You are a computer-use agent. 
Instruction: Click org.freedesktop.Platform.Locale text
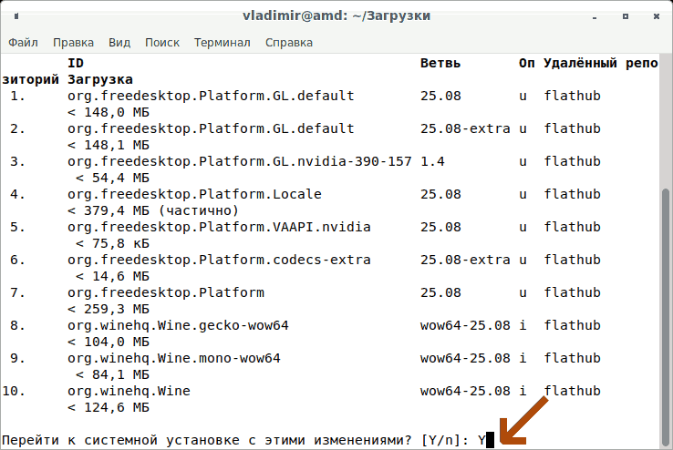pyautogui.click(x=194, y=195)
